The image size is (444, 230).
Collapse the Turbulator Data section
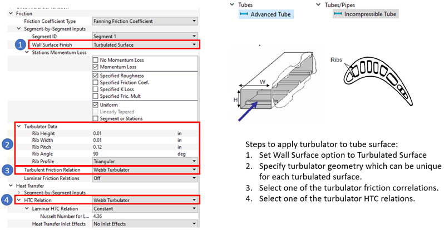click(18, 126)
